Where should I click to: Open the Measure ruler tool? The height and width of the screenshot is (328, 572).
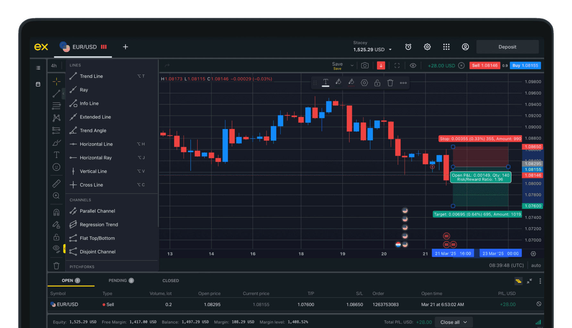point(56,183)
